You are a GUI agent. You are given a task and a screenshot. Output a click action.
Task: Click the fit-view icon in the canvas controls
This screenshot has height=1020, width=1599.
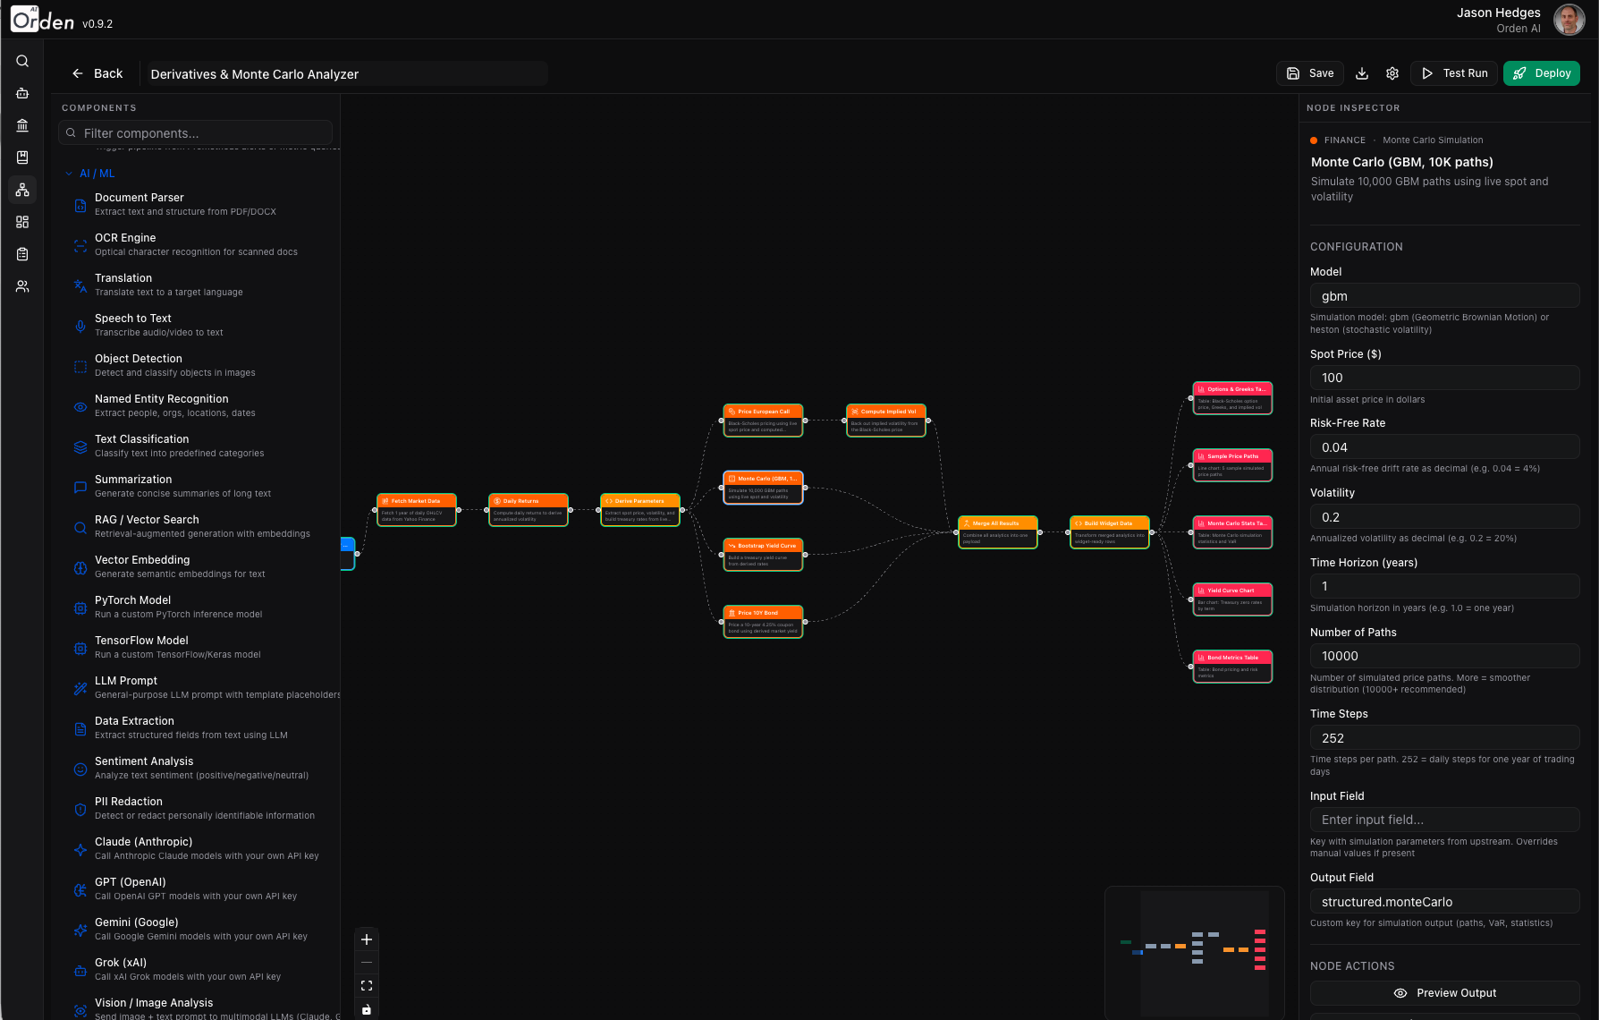click(366, 985)
